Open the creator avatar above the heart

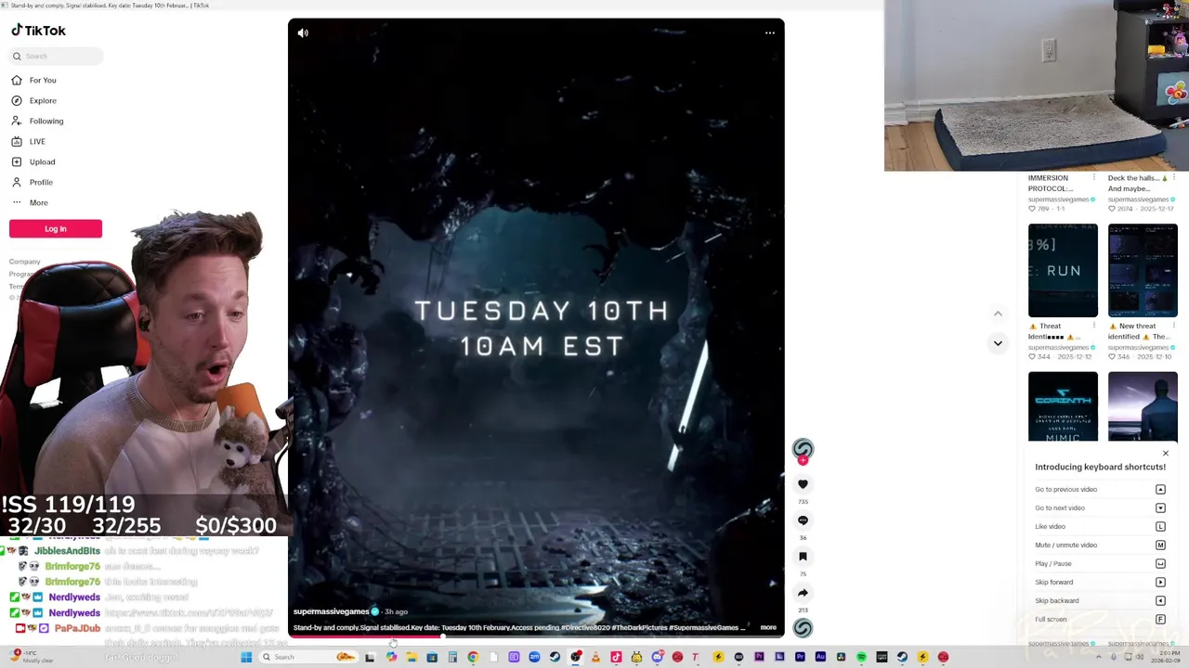tap(803, 449)
